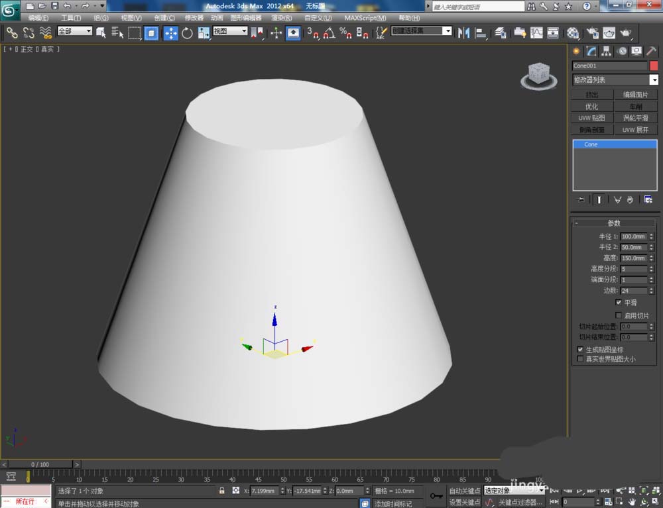Viewport: 663px width, 508px height.
Task: Open the 渲染(R) menu
Action: click(x=282, y=18)
